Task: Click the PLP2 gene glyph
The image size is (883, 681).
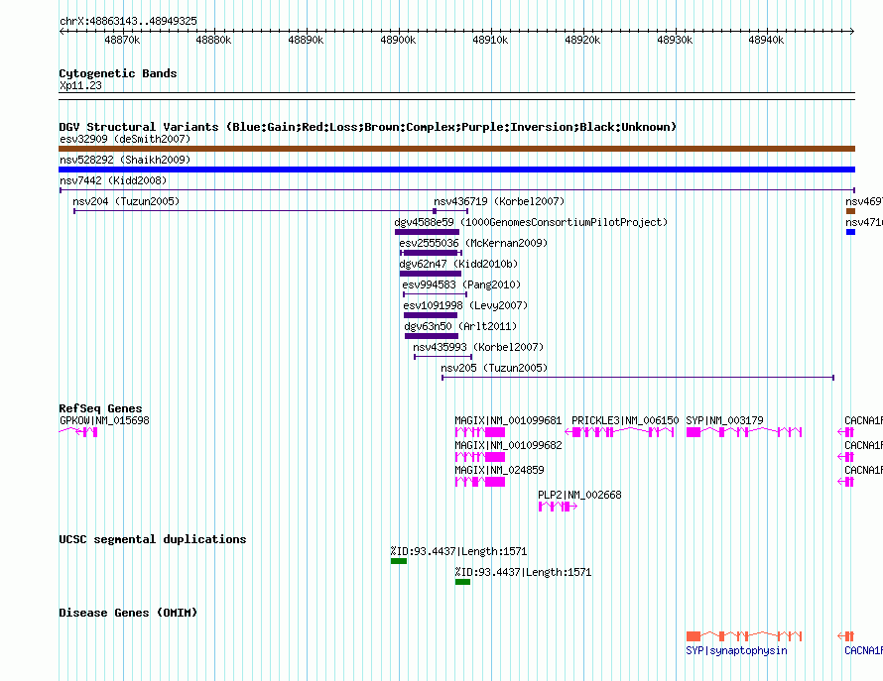Action: click(x=558, y=507)
